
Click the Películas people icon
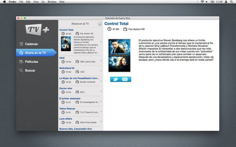pos(21,61)
